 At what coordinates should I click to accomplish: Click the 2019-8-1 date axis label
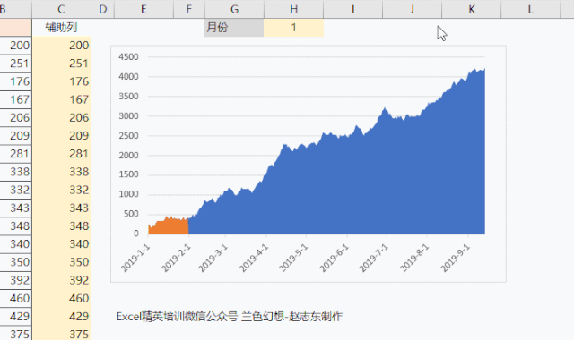point(413,259)
